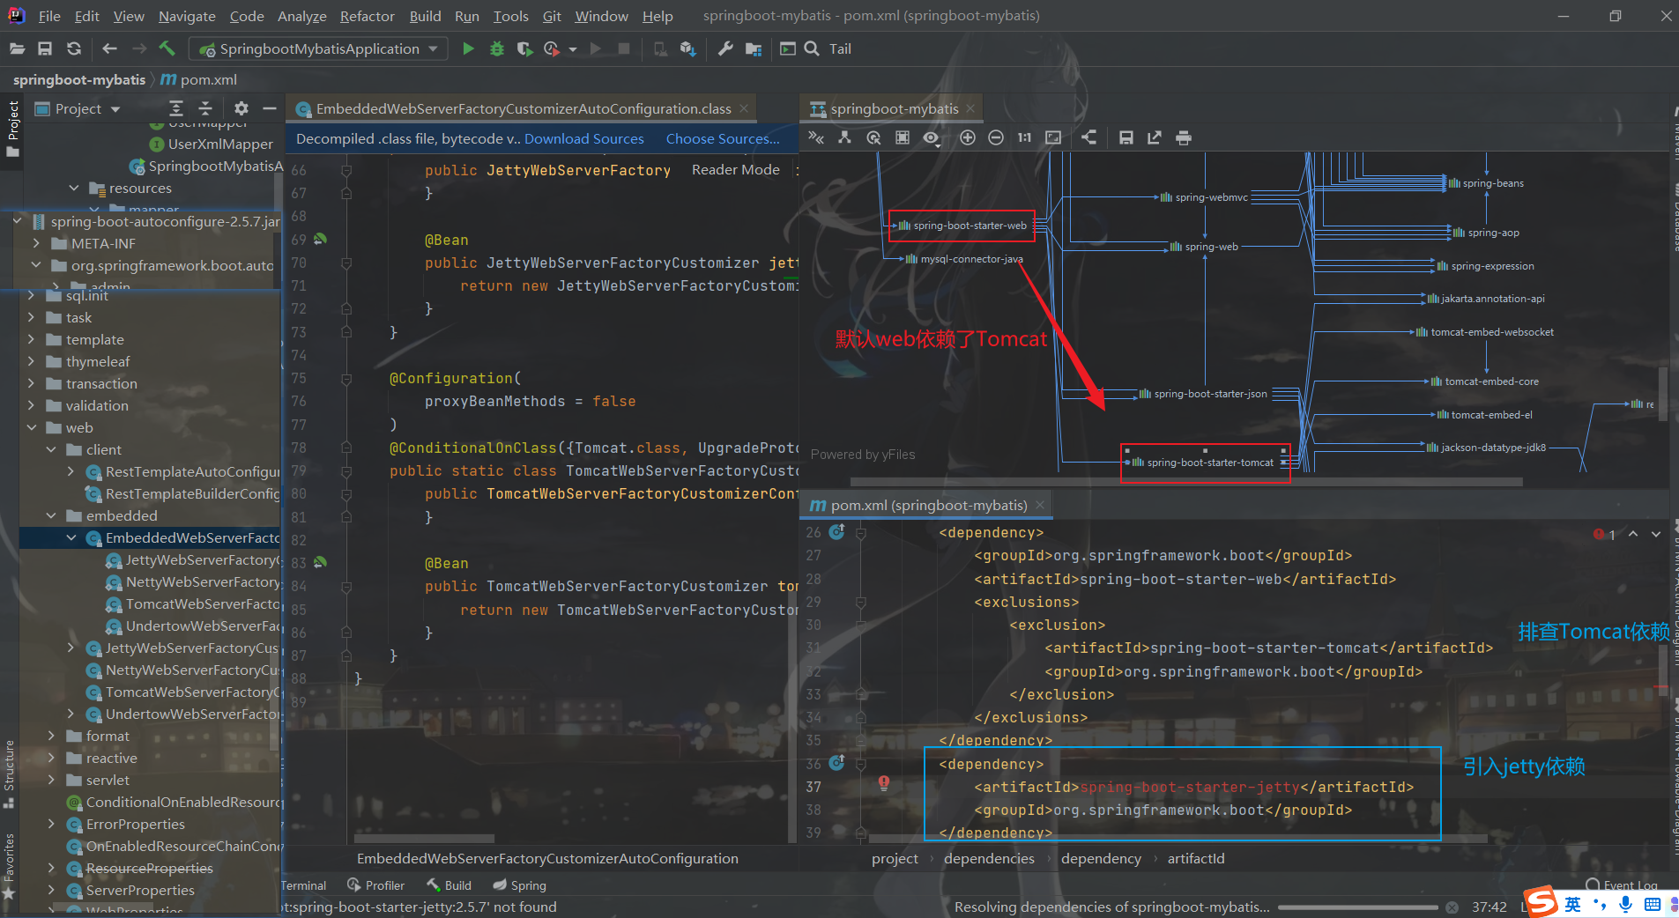Click the Tail toolbar button

pos(840,49)
